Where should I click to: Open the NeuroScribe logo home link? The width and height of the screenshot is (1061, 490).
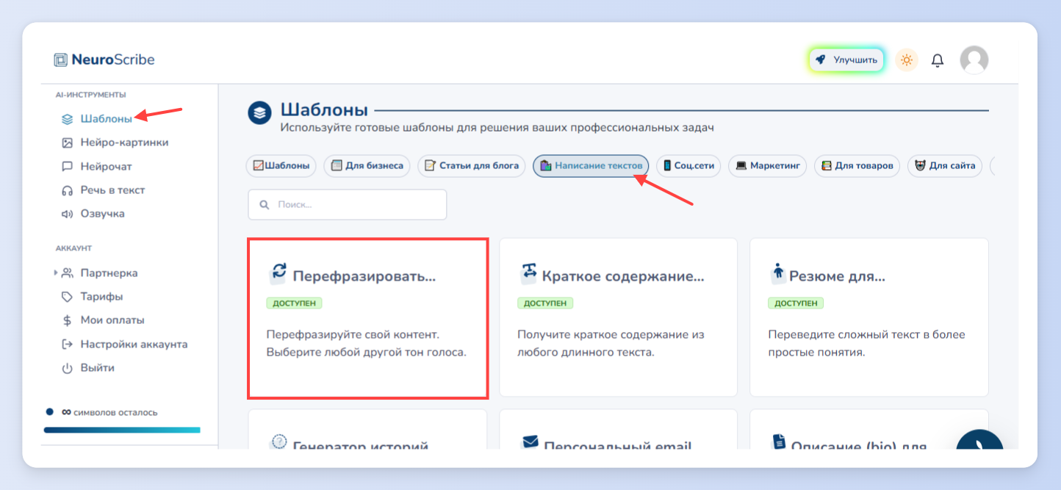[x=104, y=60]
